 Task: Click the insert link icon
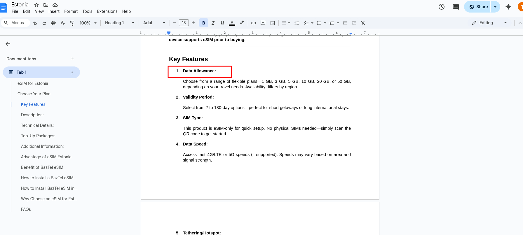tap(254, 23)
